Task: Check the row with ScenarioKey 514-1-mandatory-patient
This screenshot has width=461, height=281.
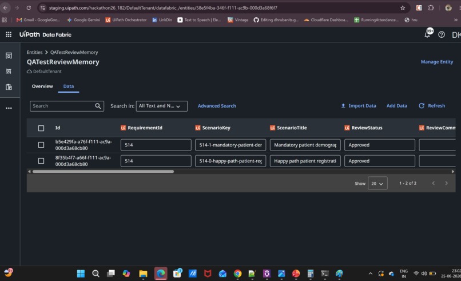Action: 41,145
